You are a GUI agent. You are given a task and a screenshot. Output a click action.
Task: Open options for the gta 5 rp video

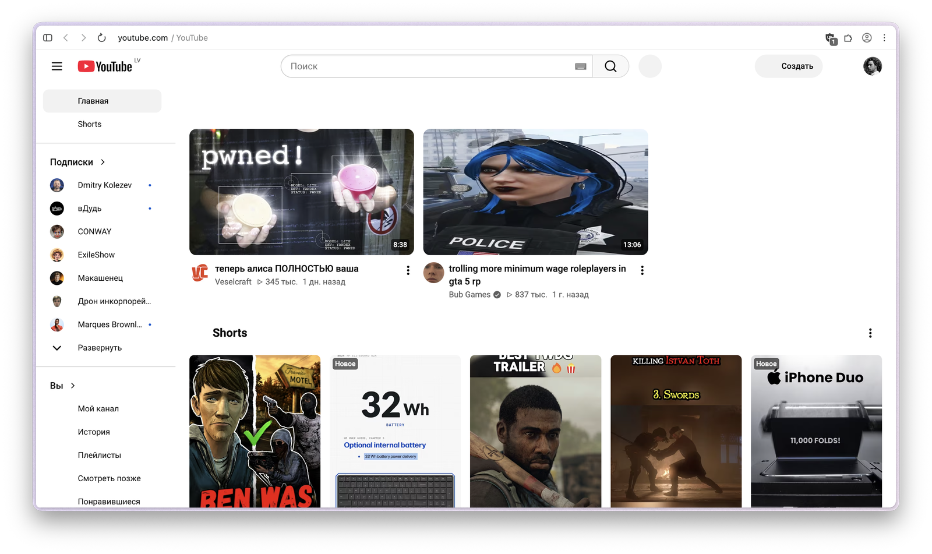(642, 270)
